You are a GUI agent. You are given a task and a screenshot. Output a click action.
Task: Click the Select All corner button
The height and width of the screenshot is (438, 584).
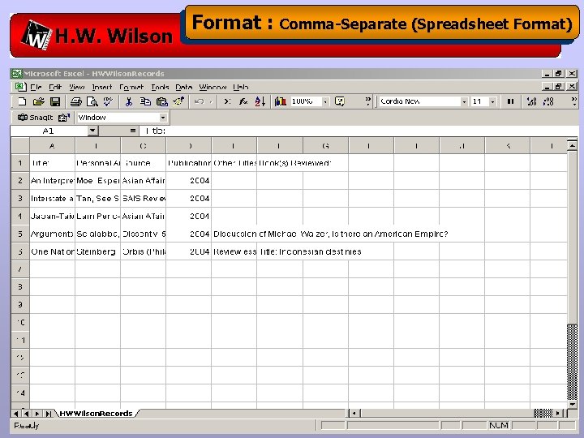click(x=20, y=146)
